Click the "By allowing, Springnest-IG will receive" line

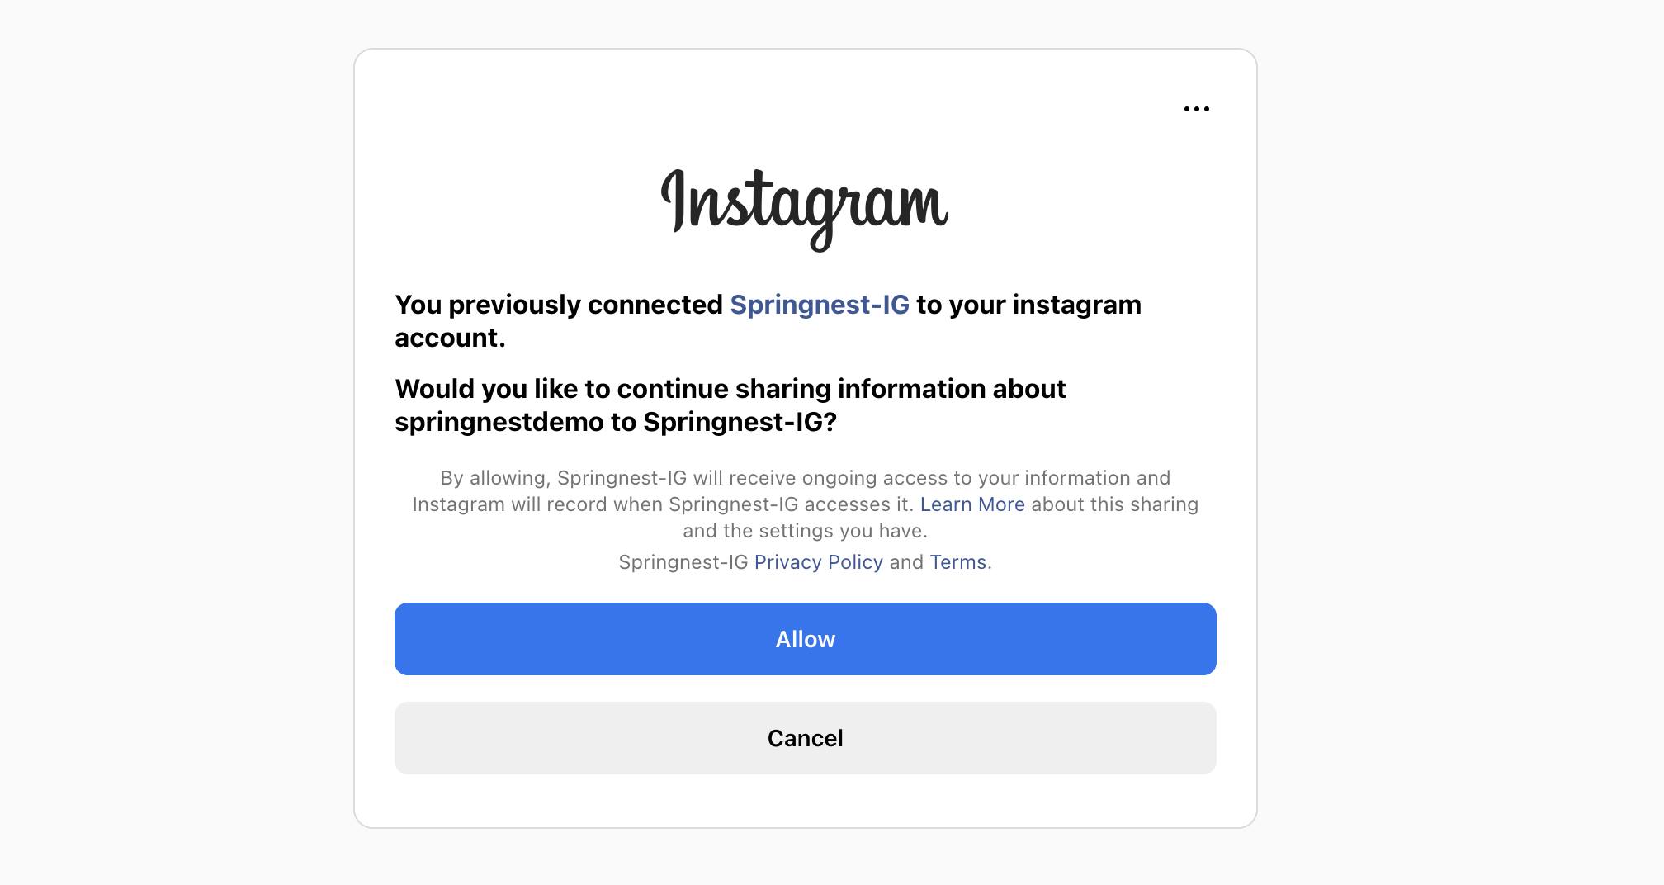pos(805,478)
